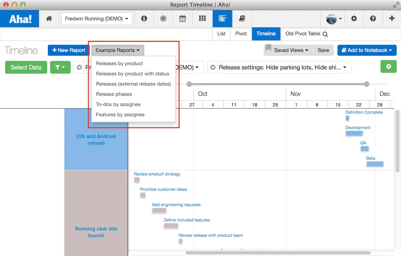Open the Running club site launch release
This screenshot has width=401, height=256.
click(x=96, y=232)
